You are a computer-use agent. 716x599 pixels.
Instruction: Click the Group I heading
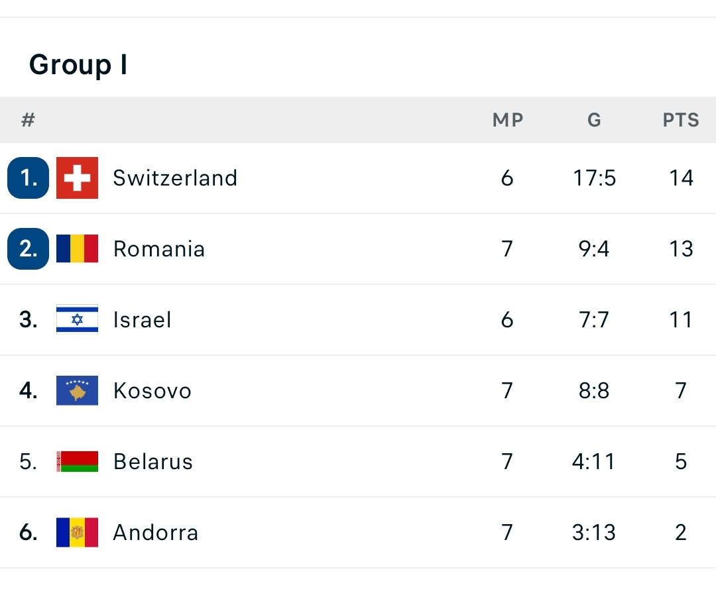click(x=78, y=64)
